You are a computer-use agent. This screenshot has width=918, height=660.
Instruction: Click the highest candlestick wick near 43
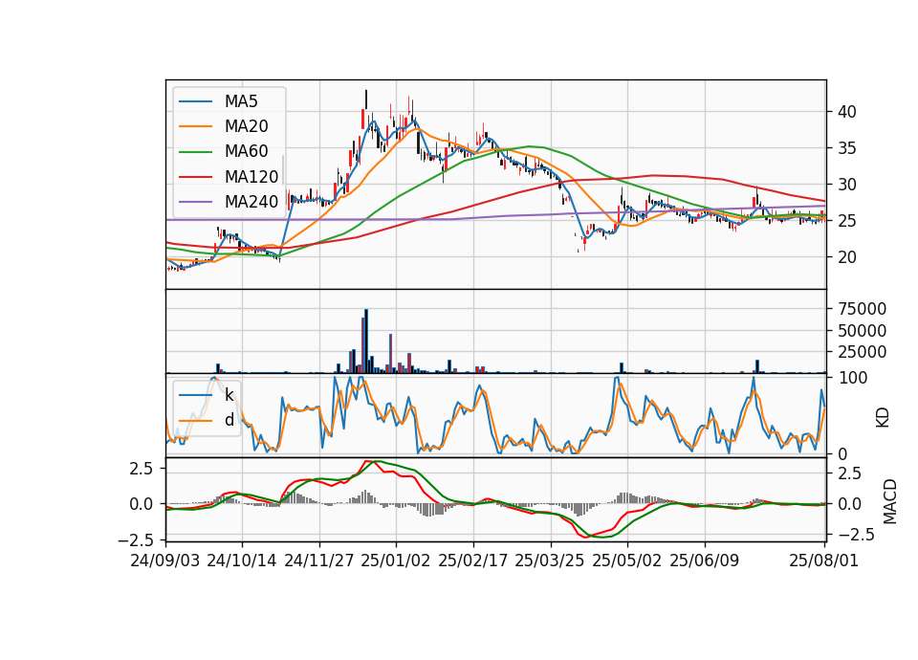[366, 99]
